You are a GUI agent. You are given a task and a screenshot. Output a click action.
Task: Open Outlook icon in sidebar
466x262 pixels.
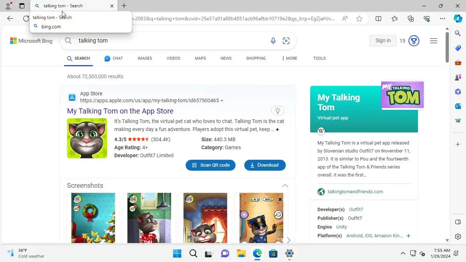point(458,106)
